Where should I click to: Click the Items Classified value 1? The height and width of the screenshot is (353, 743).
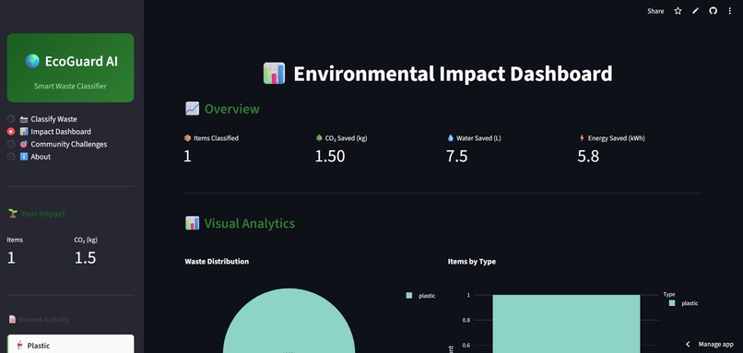click(187, 156)
